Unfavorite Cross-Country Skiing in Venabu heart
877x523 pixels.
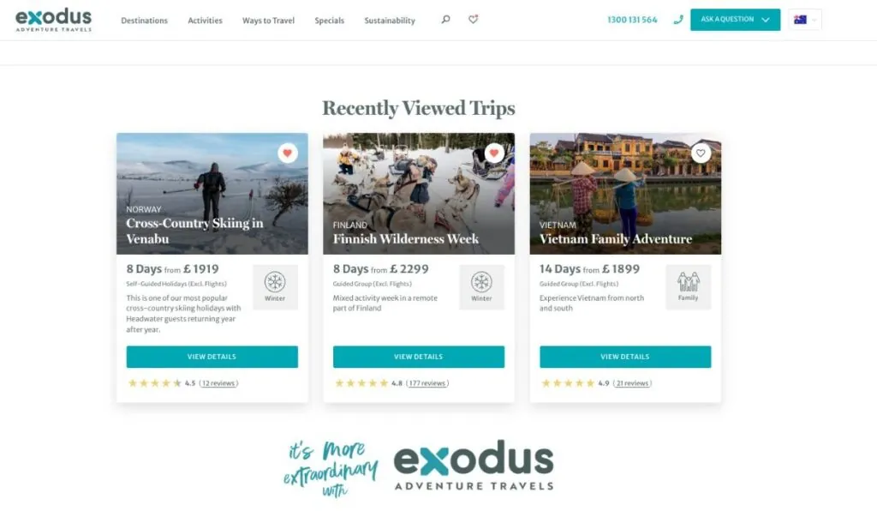(288, 153)
